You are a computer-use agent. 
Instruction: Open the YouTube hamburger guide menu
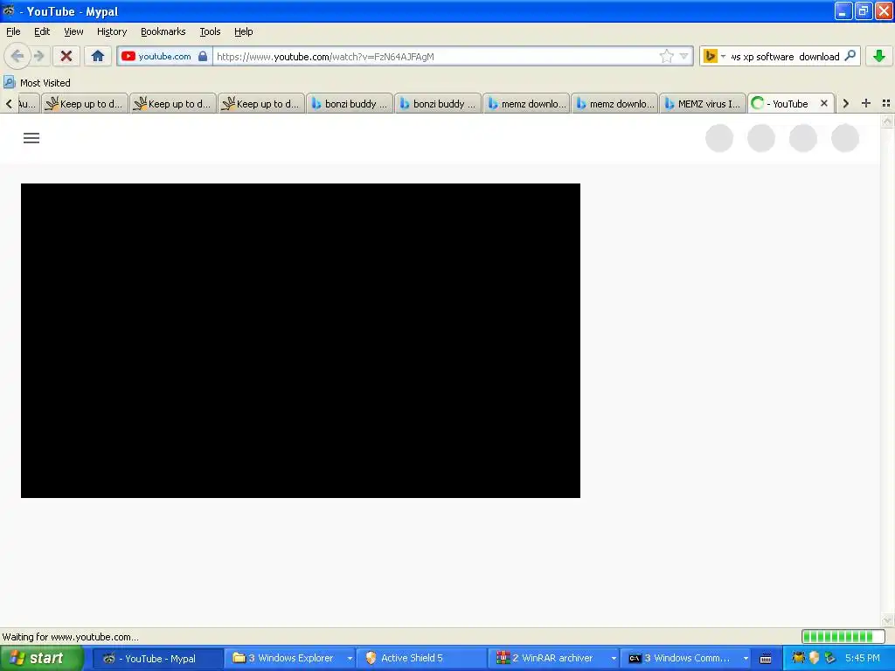click(31, 138)
